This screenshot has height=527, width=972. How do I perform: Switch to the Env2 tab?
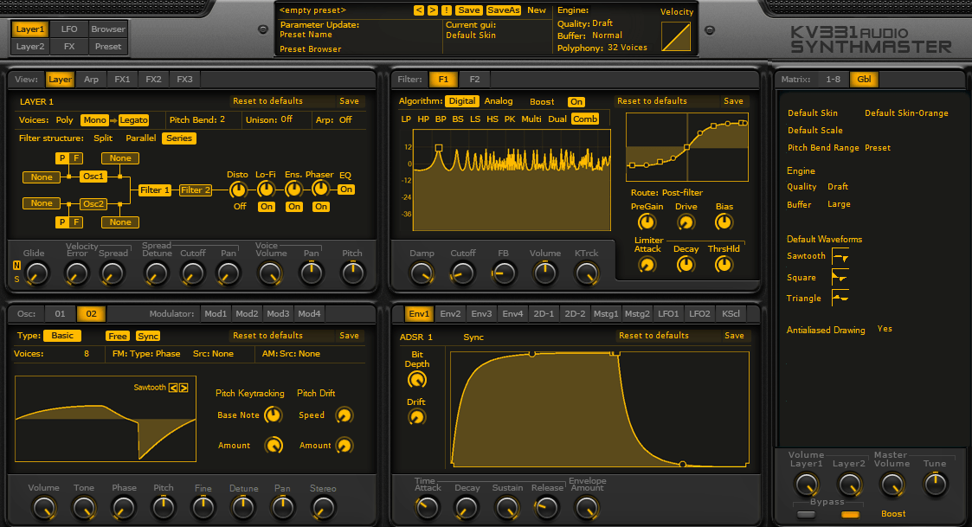(x=450, y=314)
